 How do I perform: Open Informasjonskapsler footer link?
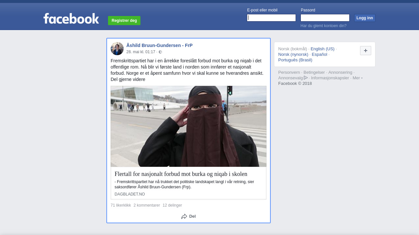pos(330,78)
